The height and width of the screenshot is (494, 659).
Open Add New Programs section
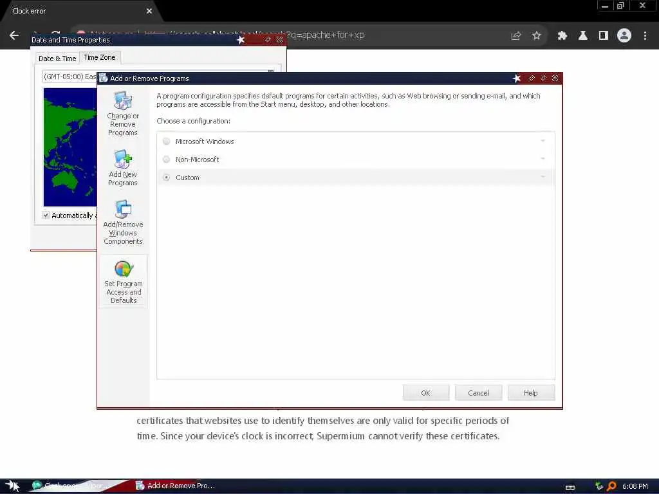123,168
